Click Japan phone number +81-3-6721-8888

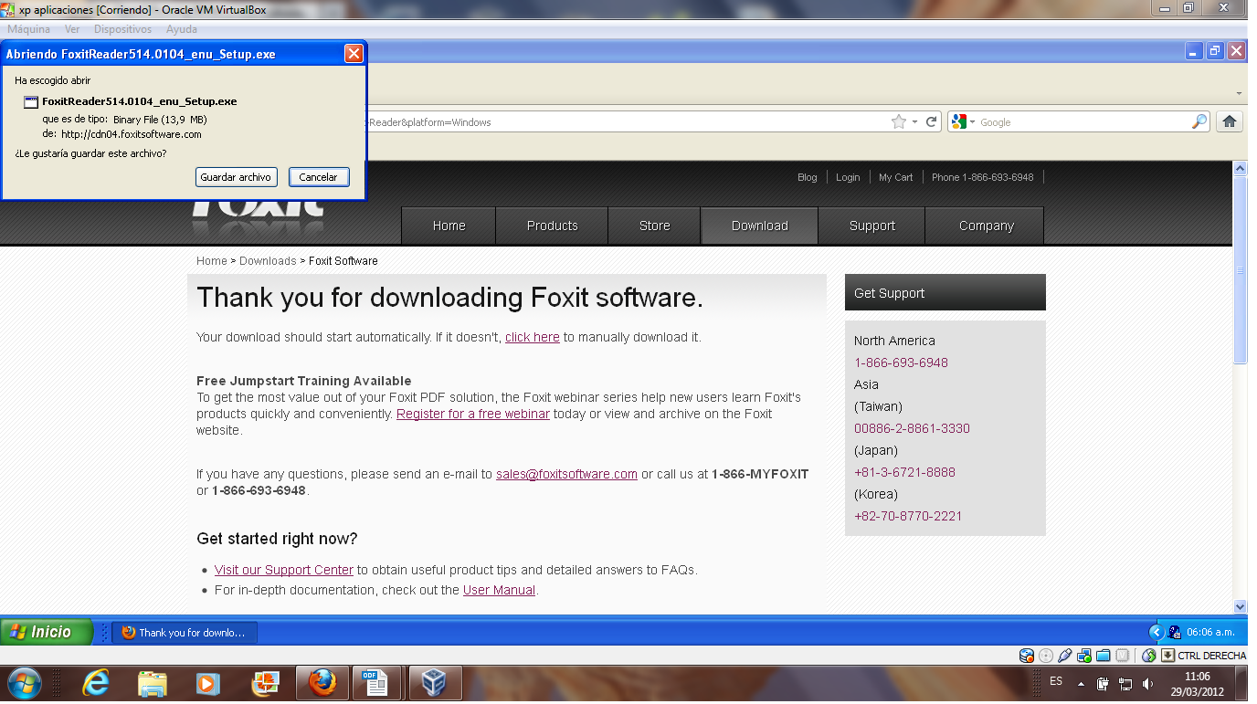pyautogui.click(x=904, y=472)
